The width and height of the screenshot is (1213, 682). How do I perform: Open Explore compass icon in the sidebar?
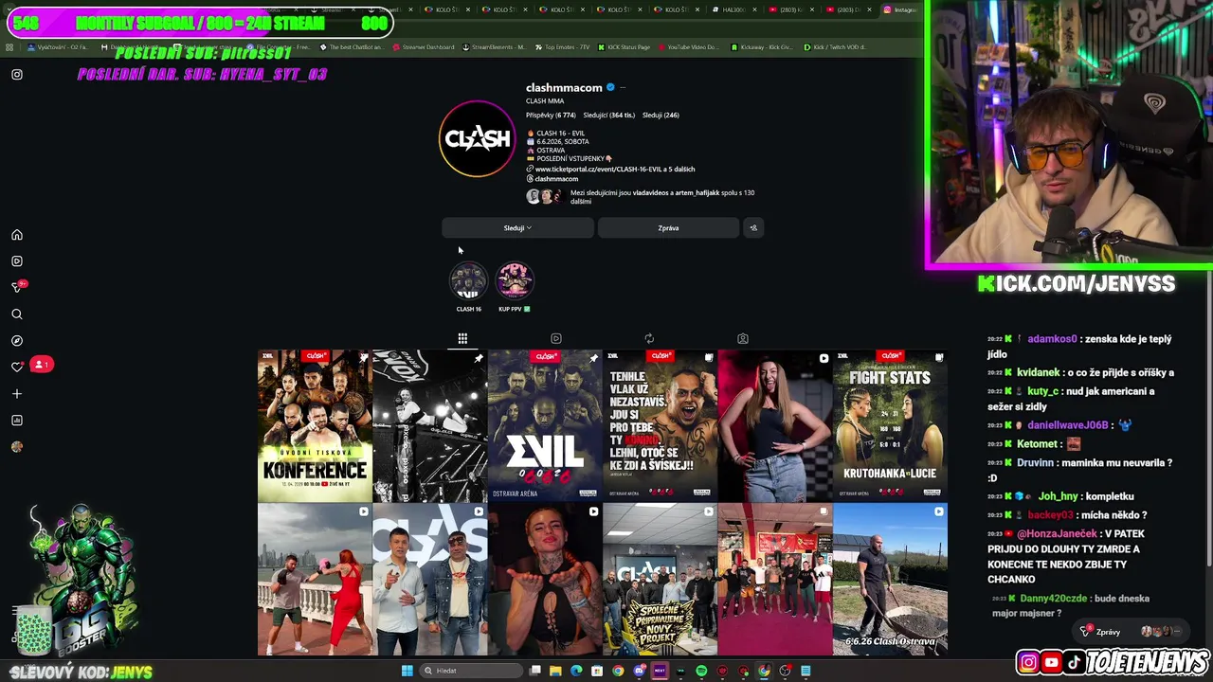[17, 341]
